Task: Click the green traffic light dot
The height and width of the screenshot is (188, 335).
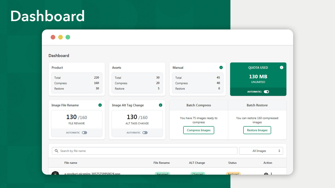Action: [x=68, y=37]
